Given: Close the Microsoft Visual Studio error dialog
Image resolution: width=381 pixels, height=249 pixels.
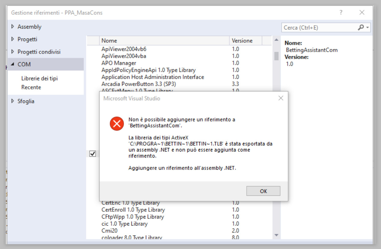Looking at the screenshot, I should pyautogui.click(x=281, y=98).
